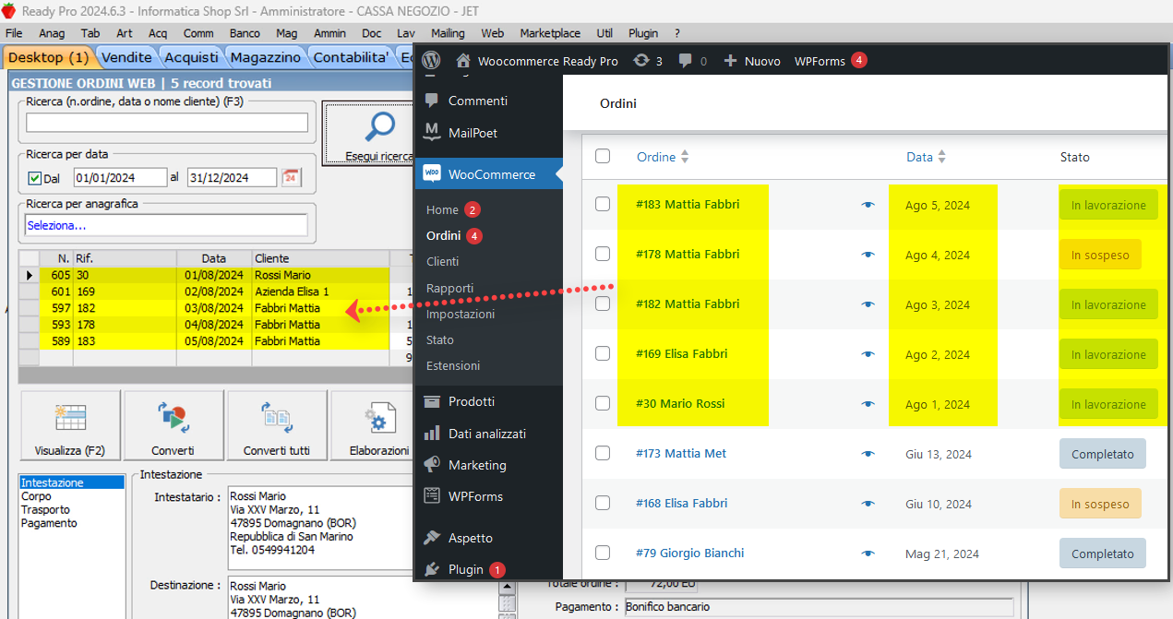
Task: Open the Plugin menu in Ready Pro
Action: point(643,33)
